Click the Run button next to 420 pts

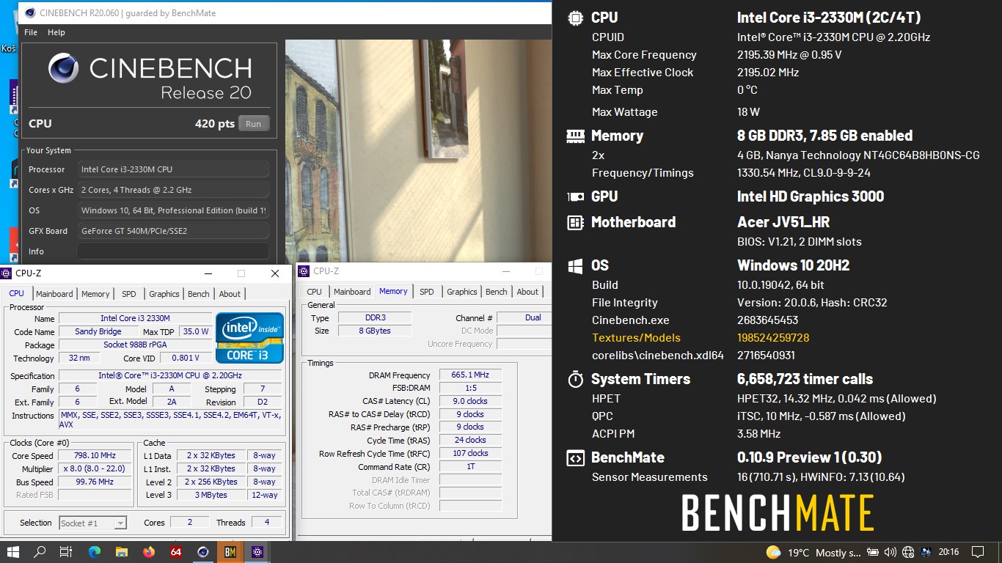pyautogui.click(x=254, y=124)
